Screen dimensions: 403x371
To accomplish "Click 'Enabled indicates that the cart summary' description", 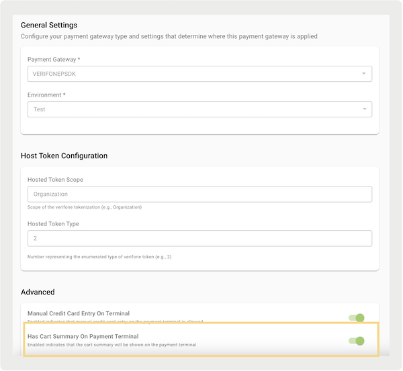I will coord(111,345).
